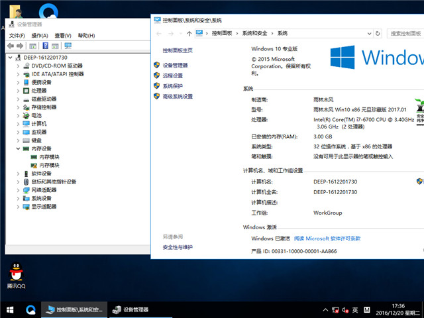Select the 电池 battery icon
Image resolution: width=424 pixels, height=318 pixels.
pos(26,115)
